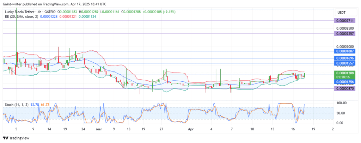The image size is (361, 143).
Task: Click the 0.00002711 price level label
Action: 345,21
